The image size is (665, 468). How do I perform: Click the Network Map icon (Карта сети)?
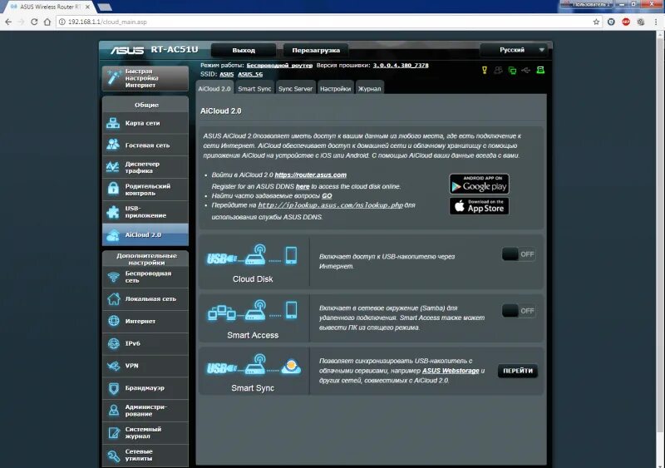click(x=113, y=123)
